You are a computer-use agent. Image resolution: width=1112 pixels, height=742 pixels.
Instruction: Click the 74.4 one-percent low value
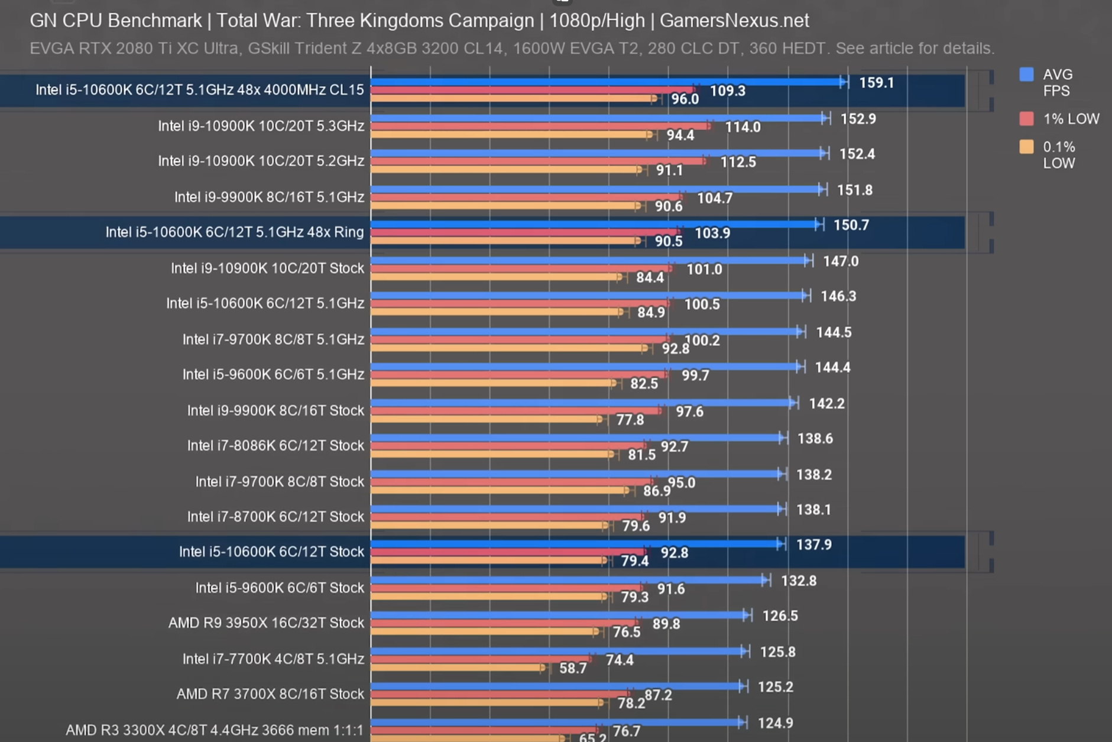[620, 660]
